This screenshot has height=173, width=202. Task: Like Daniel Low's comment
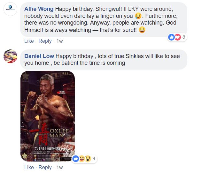coord(29,168)
